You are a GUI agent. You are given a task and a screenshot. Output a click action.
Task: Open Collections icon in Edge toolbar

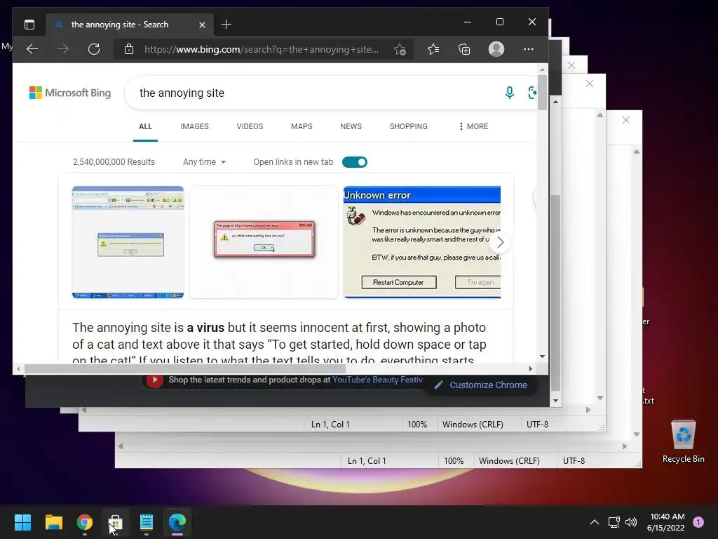pyautogui.click(x=464, y=49)
